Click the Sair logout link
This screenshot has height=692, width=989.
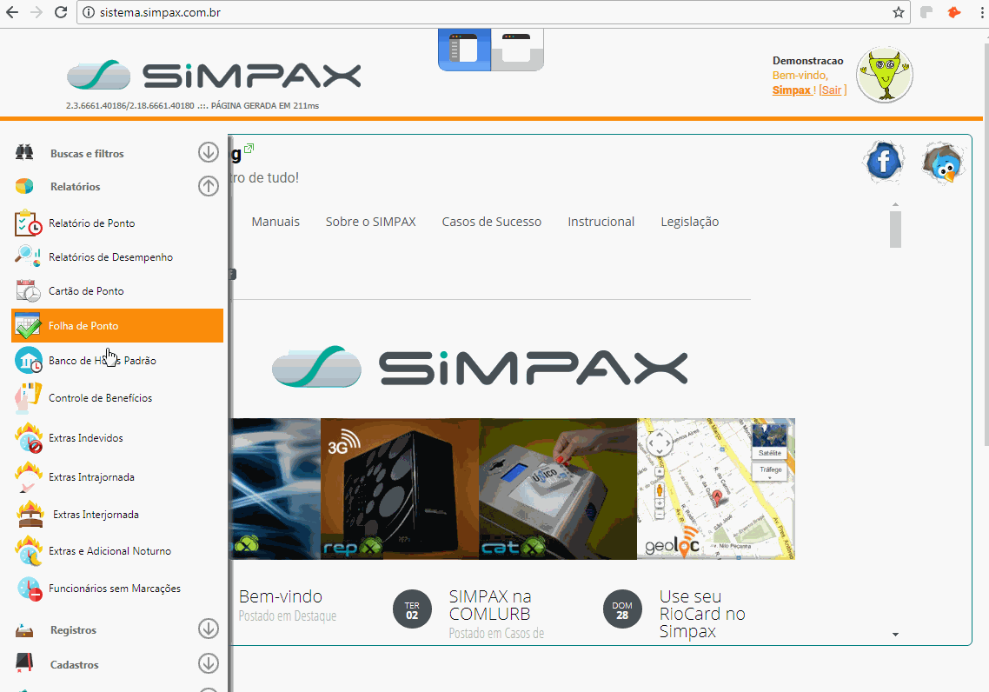pos(832,90)
